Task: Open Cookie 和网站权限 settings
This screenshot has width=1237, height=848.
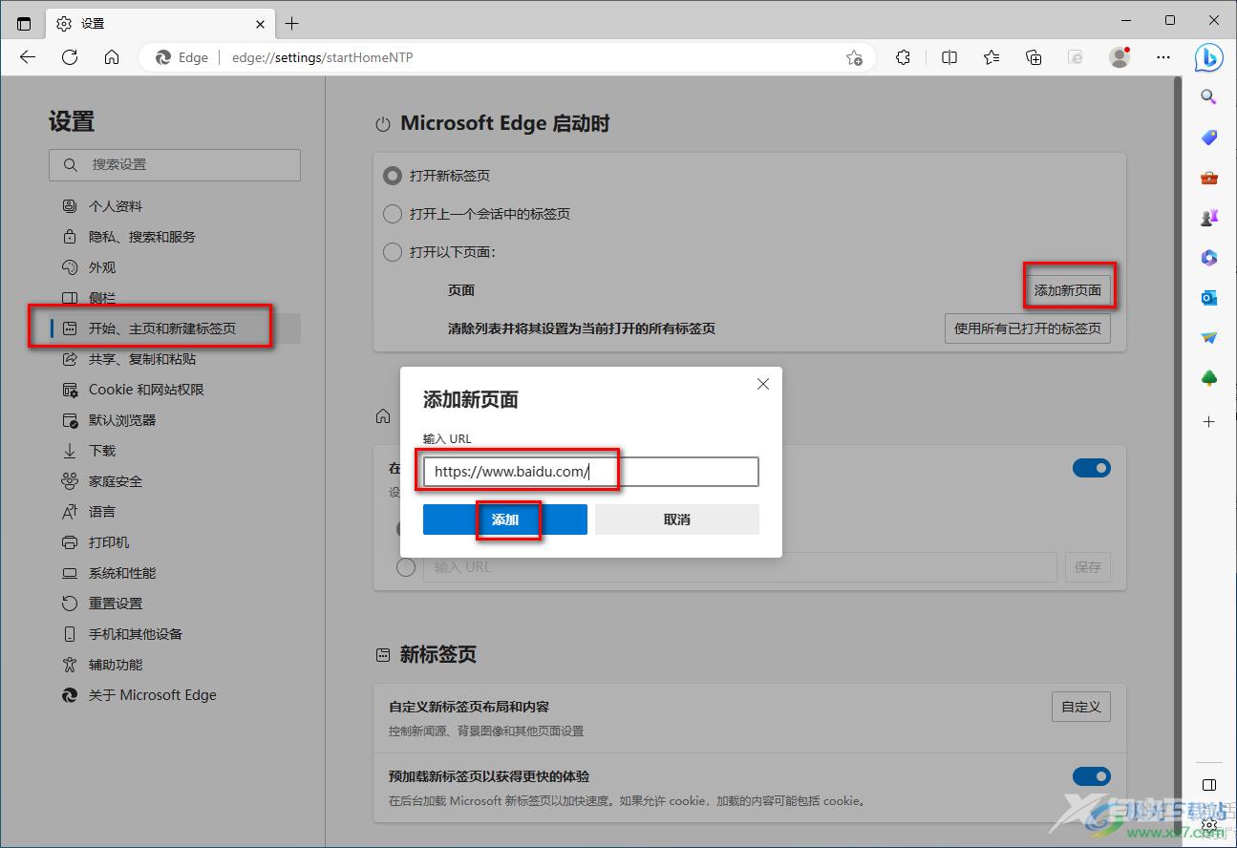Action: tap(146, 390)
